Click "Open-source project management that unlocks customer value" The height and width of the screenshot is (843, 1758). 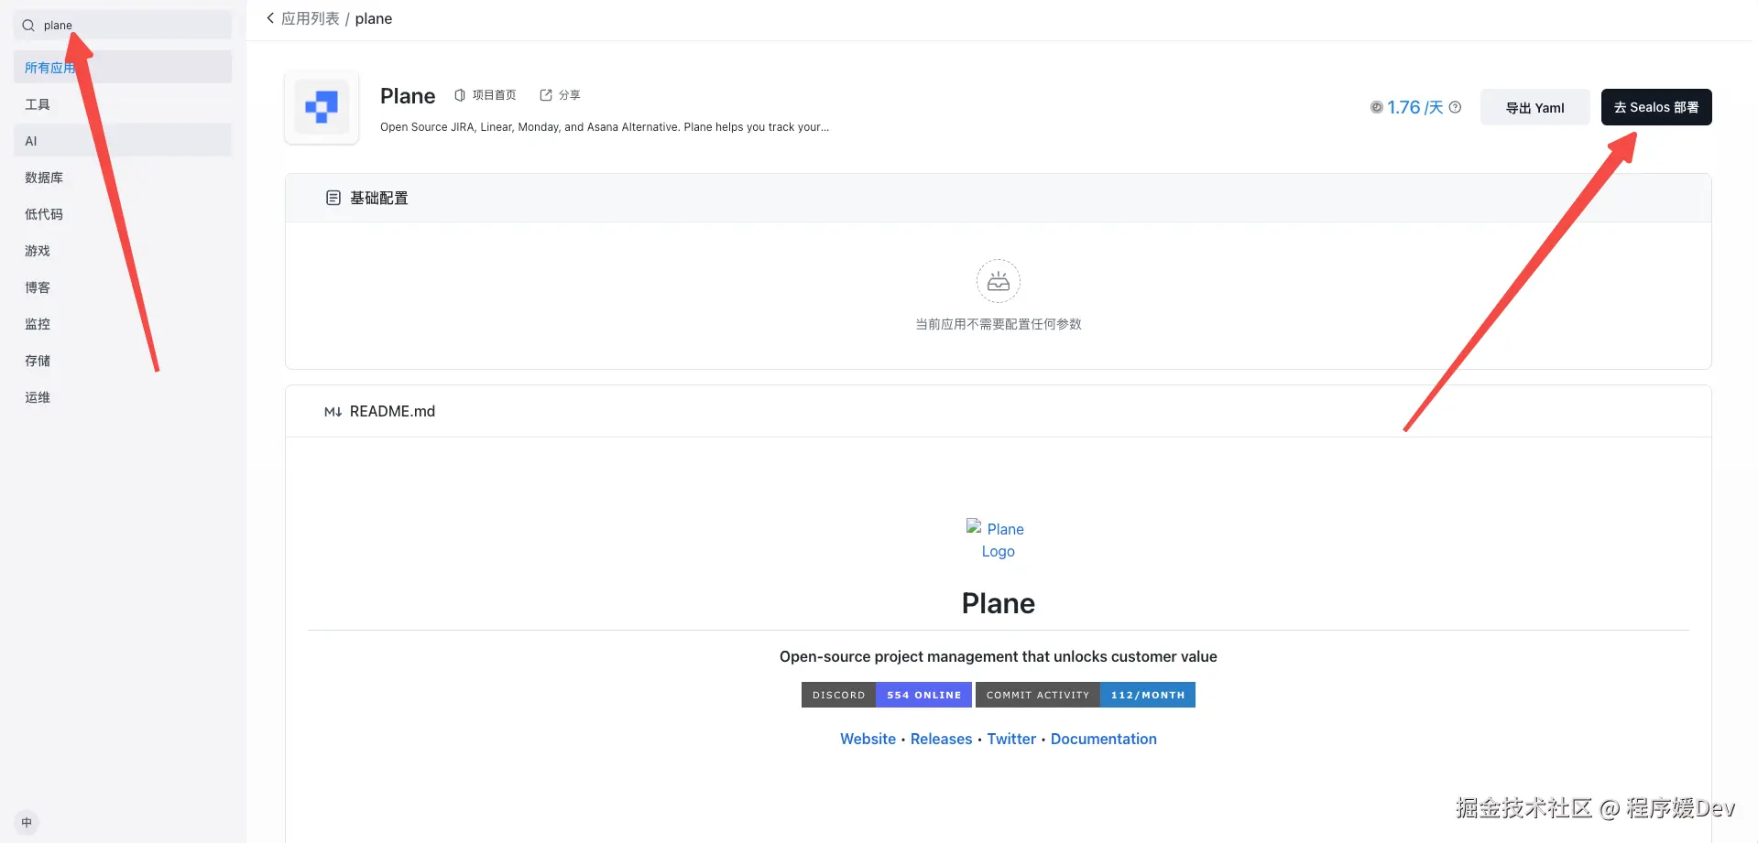(x=999, y=656)
